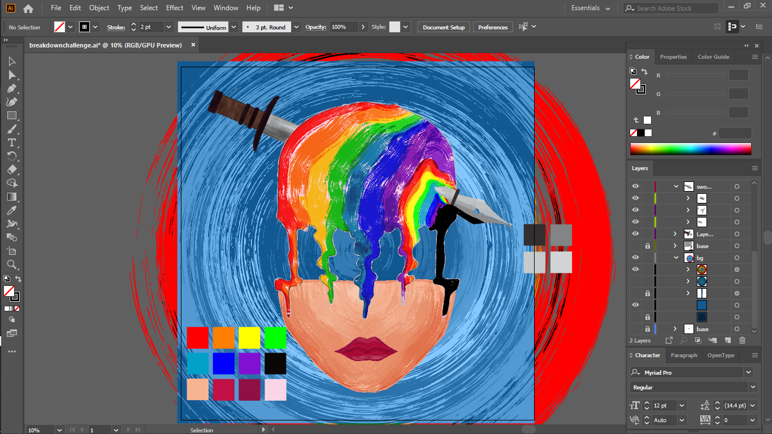Hide the solid blue square sublayer
The width and height of the screenshot is (772, 434).
[635, 305]
